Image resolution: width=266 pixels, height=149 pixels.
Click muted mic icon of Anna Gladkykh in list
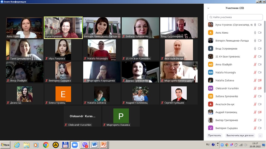pos(255,64)
